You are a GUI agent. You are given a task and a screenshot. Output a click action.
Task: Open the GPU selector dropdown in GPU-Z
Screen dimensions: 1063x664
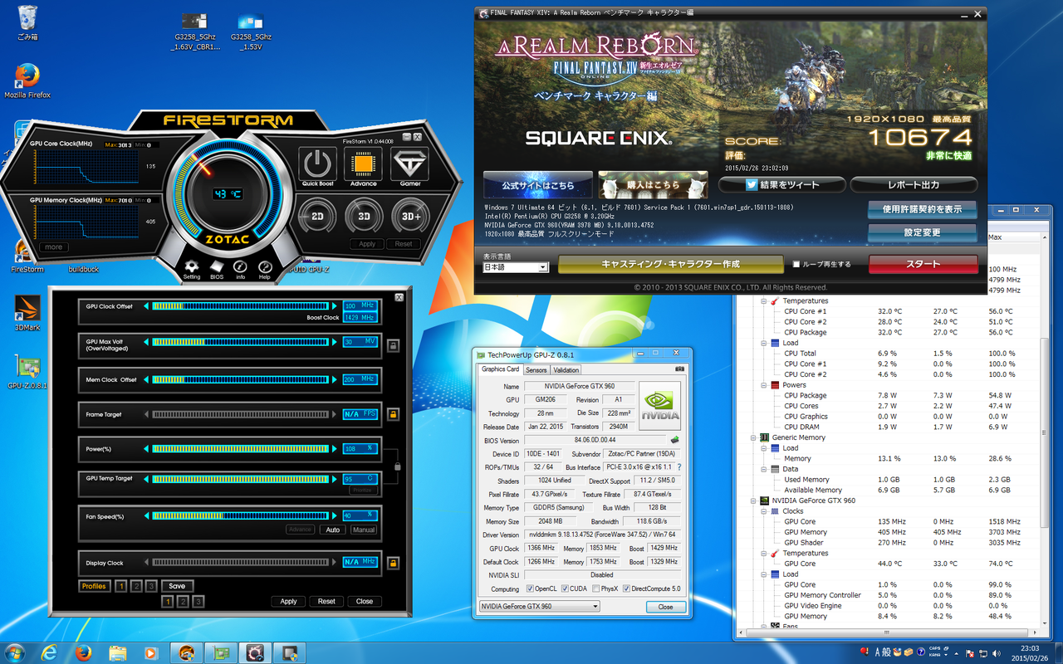539,607
